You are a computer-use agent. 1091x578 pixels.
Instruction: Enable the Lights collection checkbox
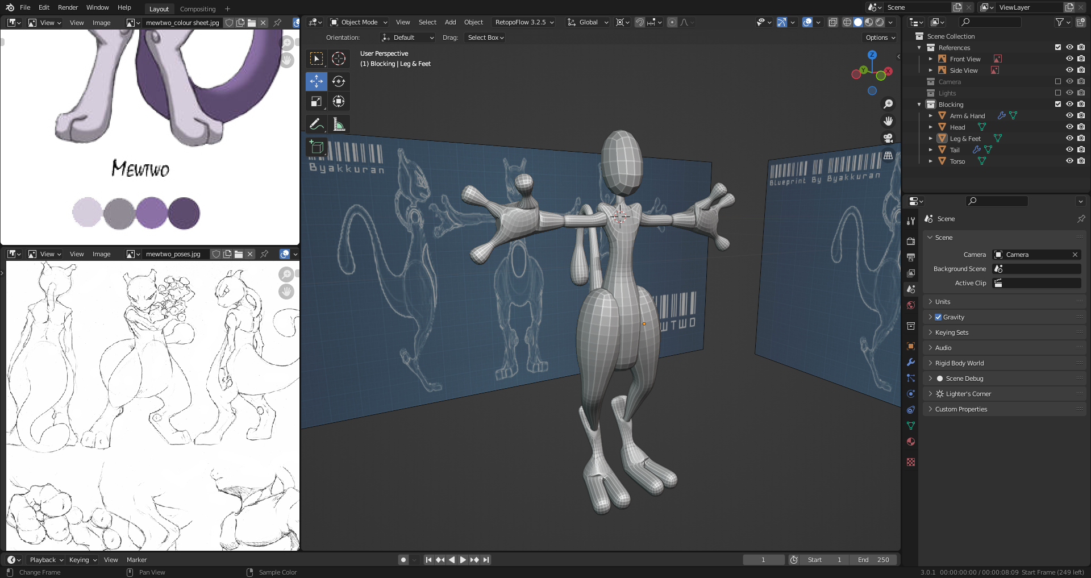pyautogui.click(x=1058, y=93)
